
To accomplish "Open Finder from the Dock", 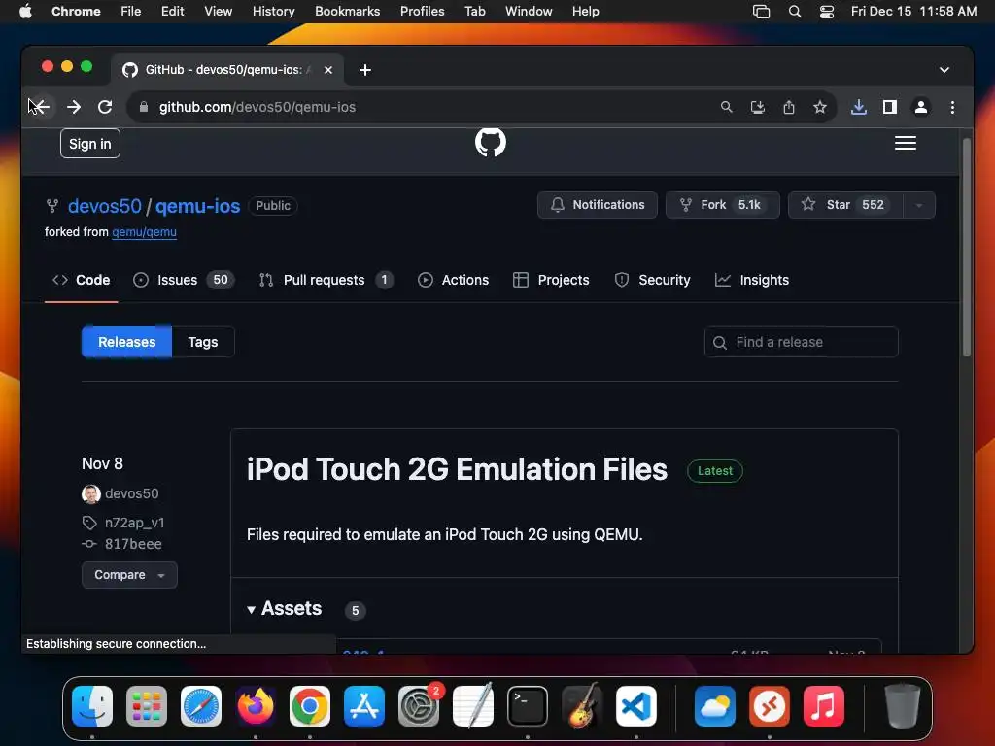I will [x=92, y=706].
